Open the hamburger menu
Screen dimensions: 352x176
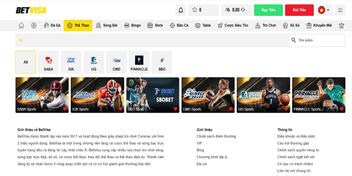pyautogui.click(x=340, y=10)
